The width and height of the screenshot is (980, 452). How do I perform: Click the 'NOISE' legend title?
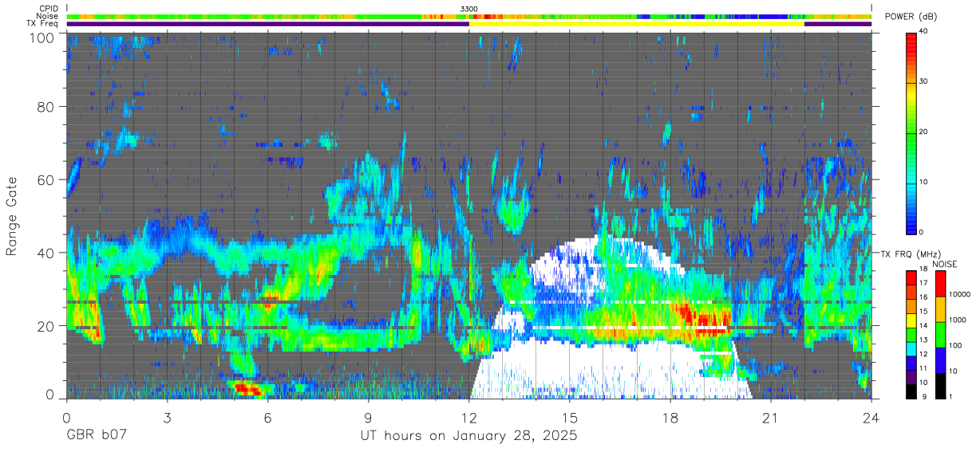[946, 264]
